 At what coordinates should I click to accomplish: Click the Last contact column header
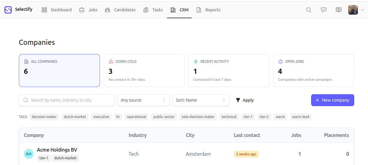pos(247,135)
